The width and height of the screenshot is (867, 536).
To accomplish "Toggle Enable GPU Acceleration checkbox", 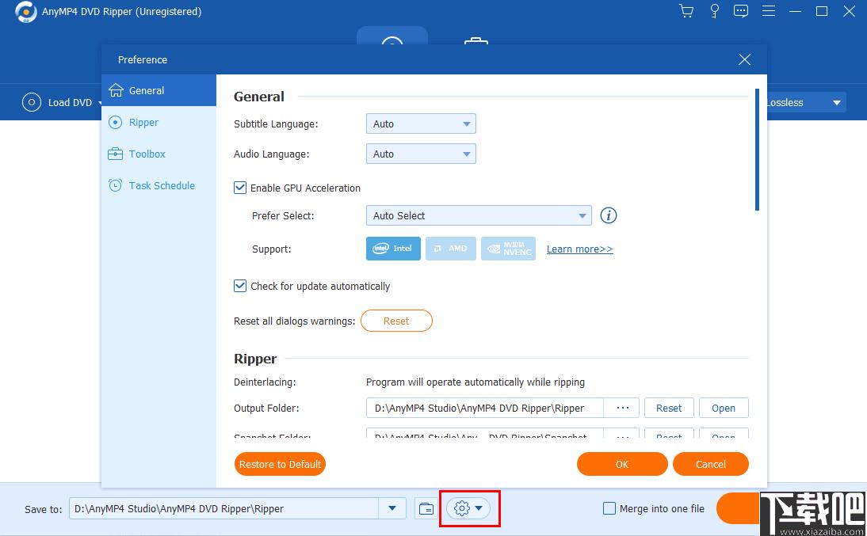I will [240, 188].
